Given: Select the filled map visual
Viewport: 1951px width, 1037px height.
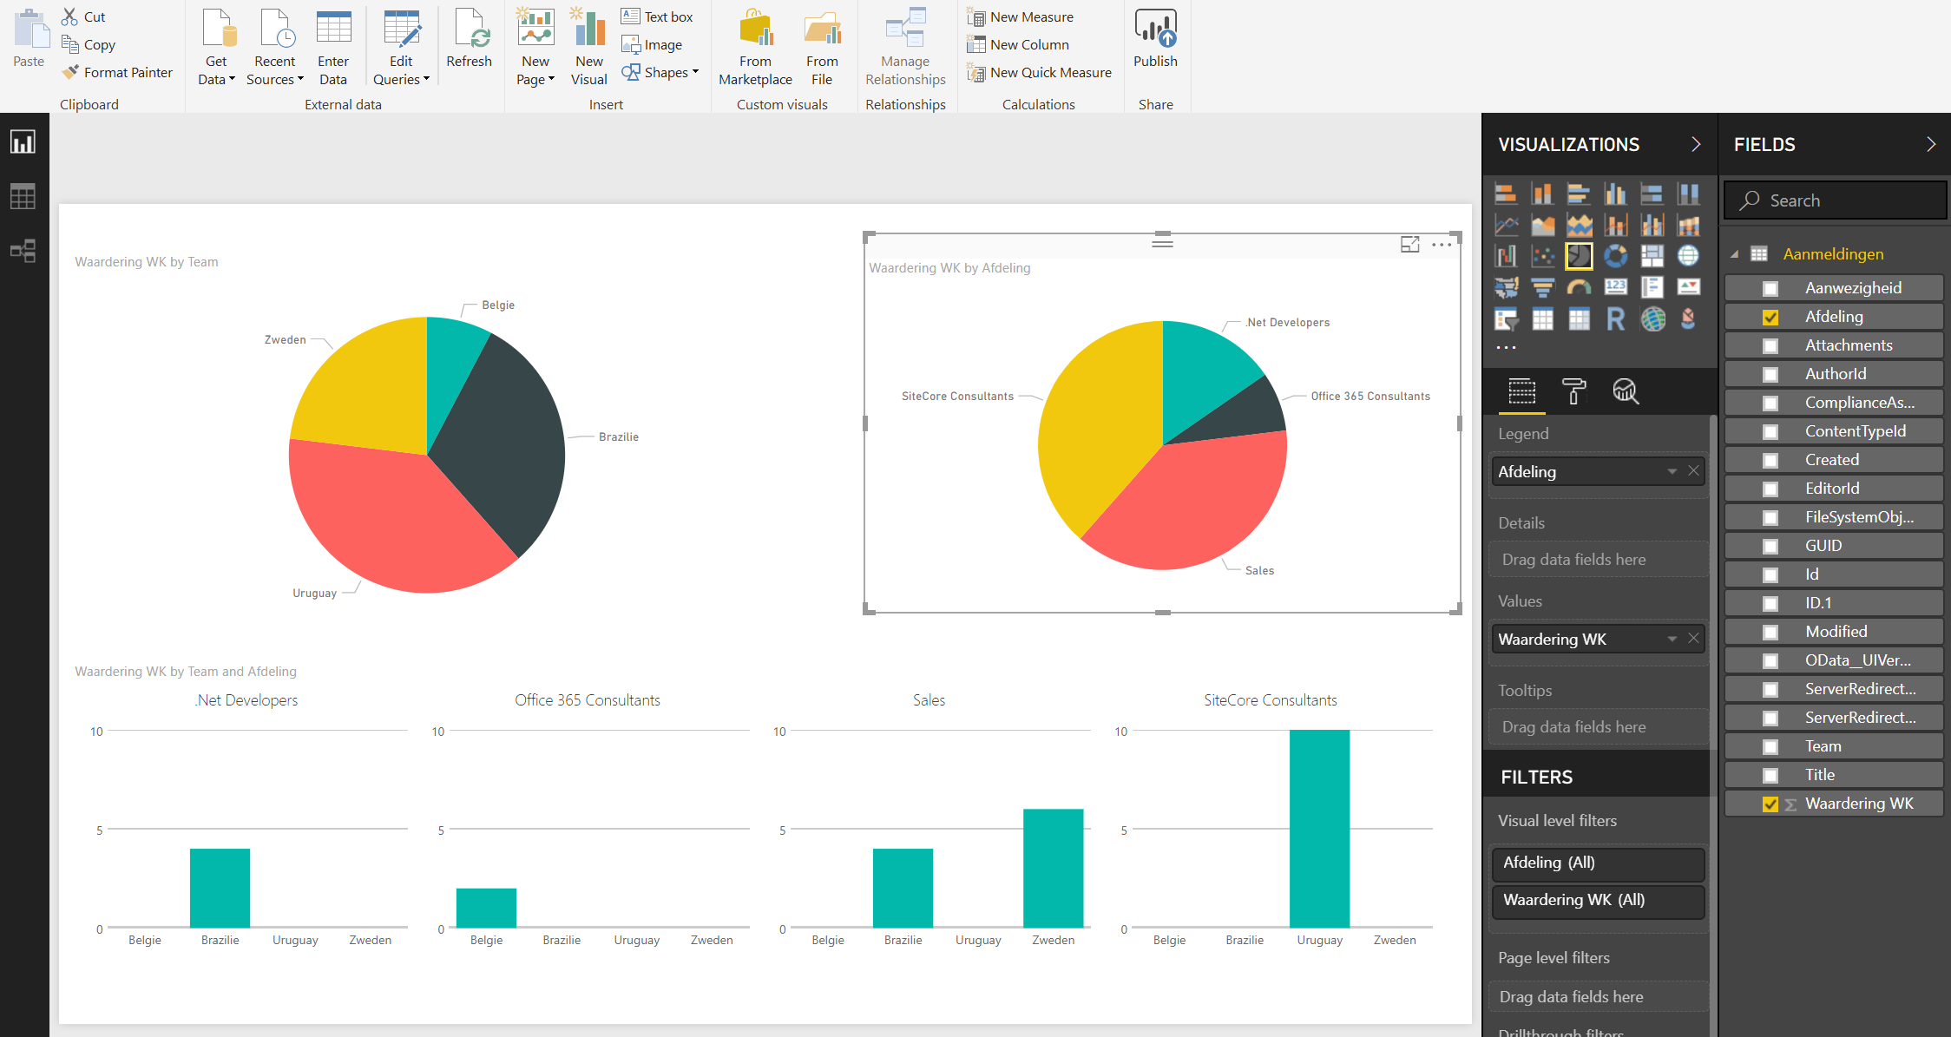Looking at the screenshot, I should [1506, 287].
